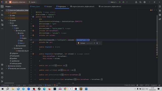This screenshot has width=162, height=91.
Task: Expand External Libraries node
Action: pyautogui.click(x=6, y=66)
